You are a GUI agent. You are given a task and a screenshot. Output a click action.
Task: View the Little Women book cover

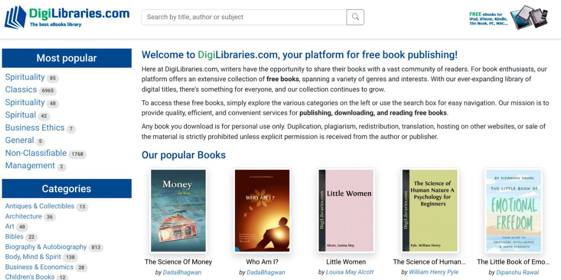[x=346, y=210]
